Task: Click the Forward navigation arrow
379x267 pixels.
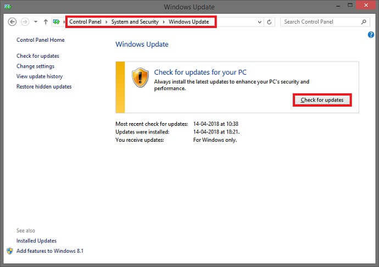Action: (x=24, y=22)
